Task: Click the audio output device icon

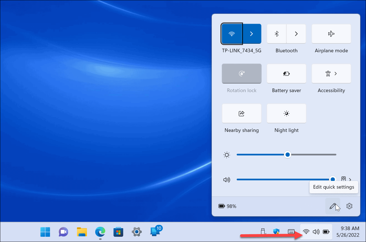Action: [343, 179]
